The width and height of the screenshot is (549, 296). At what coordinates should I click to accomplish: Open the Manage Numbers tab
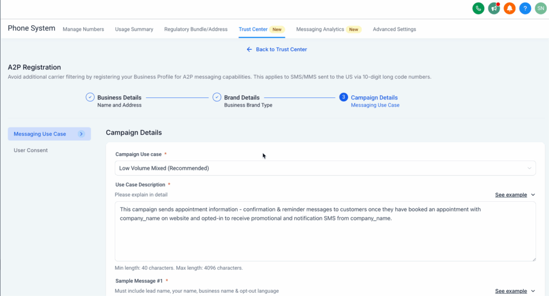83,29
